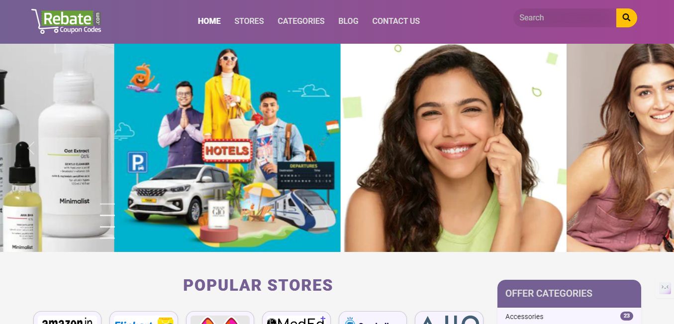Open the Amazon.in store logo
The image size is (674, 324).
point(67,318)
